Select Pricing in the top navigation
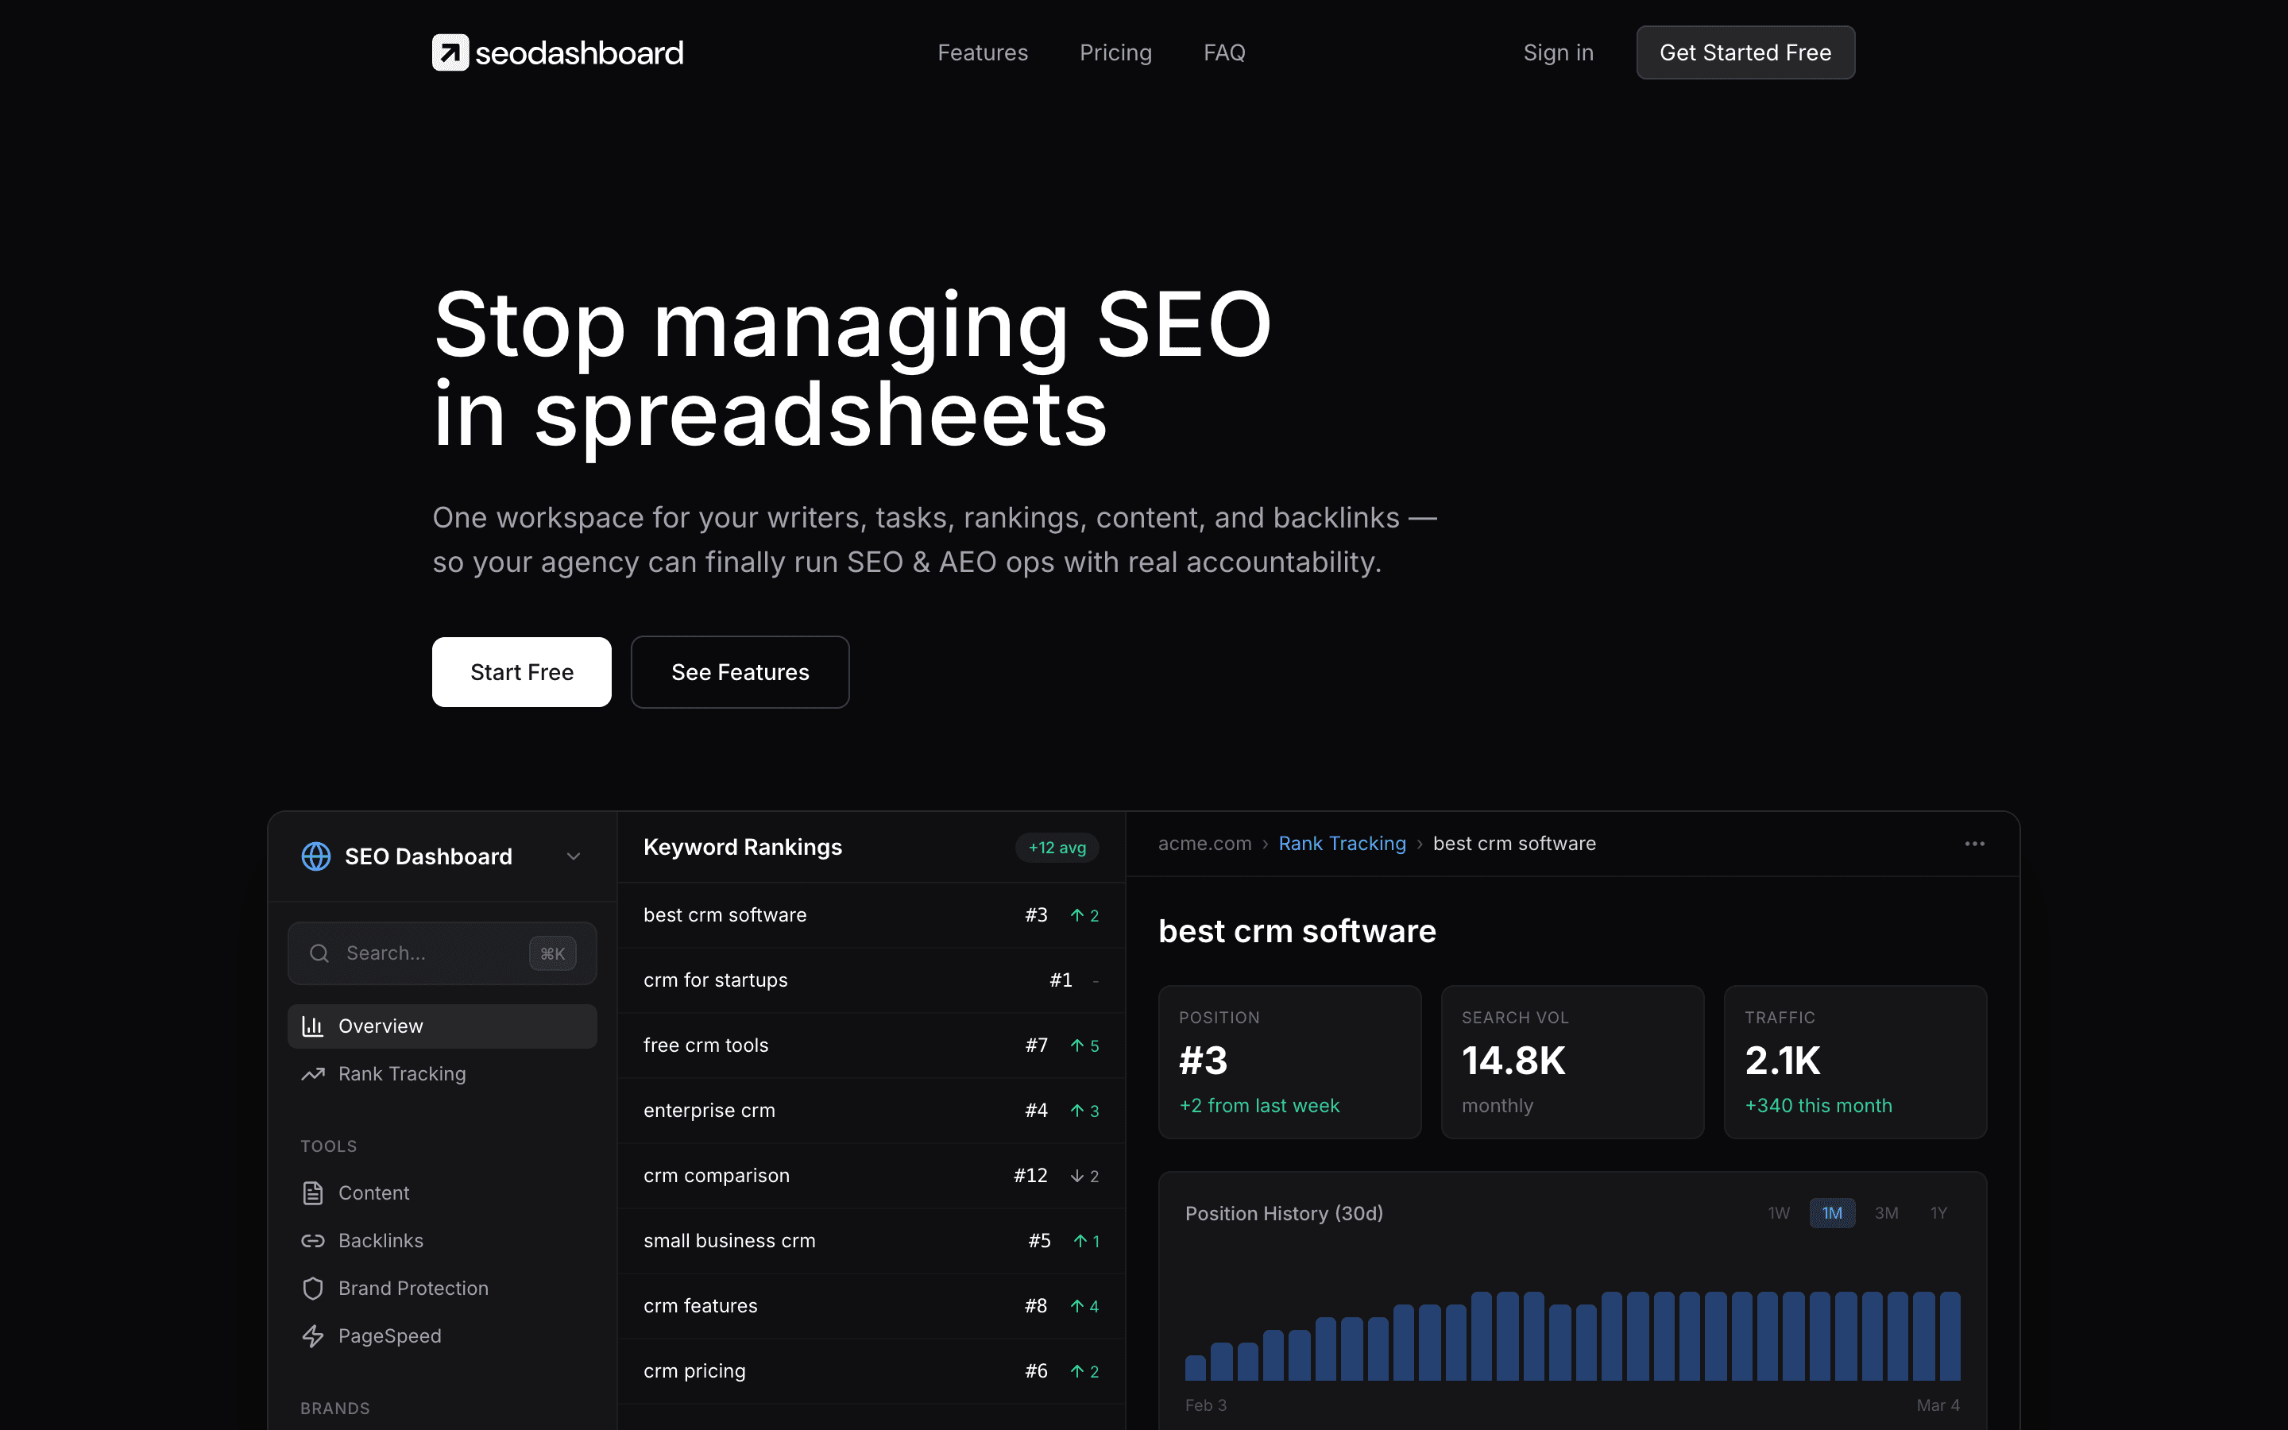The image size is (2288, 1430). click(1115, 52)
